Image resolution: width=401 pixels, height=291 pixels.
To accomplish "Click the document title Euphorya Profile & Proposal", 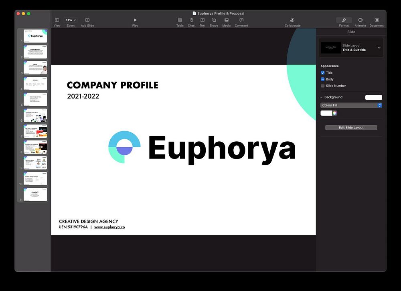I will [x=221, y=13].
